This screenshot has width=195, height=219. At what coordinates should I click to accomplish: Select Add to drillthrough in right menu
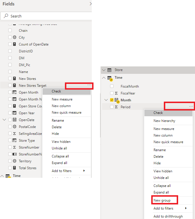click(x=168, y=216)
